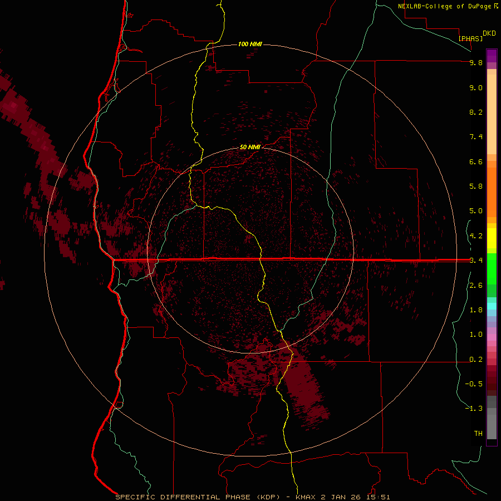Click the 9.8 value on the scale
The image size is (501, 501).
[476, 62]
